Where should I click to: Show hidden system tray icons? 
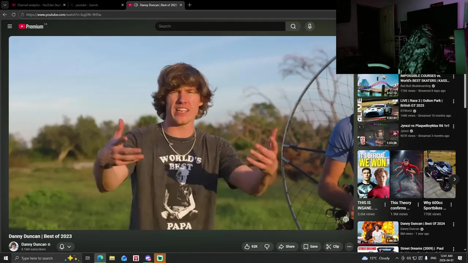[x=397, y=258]
